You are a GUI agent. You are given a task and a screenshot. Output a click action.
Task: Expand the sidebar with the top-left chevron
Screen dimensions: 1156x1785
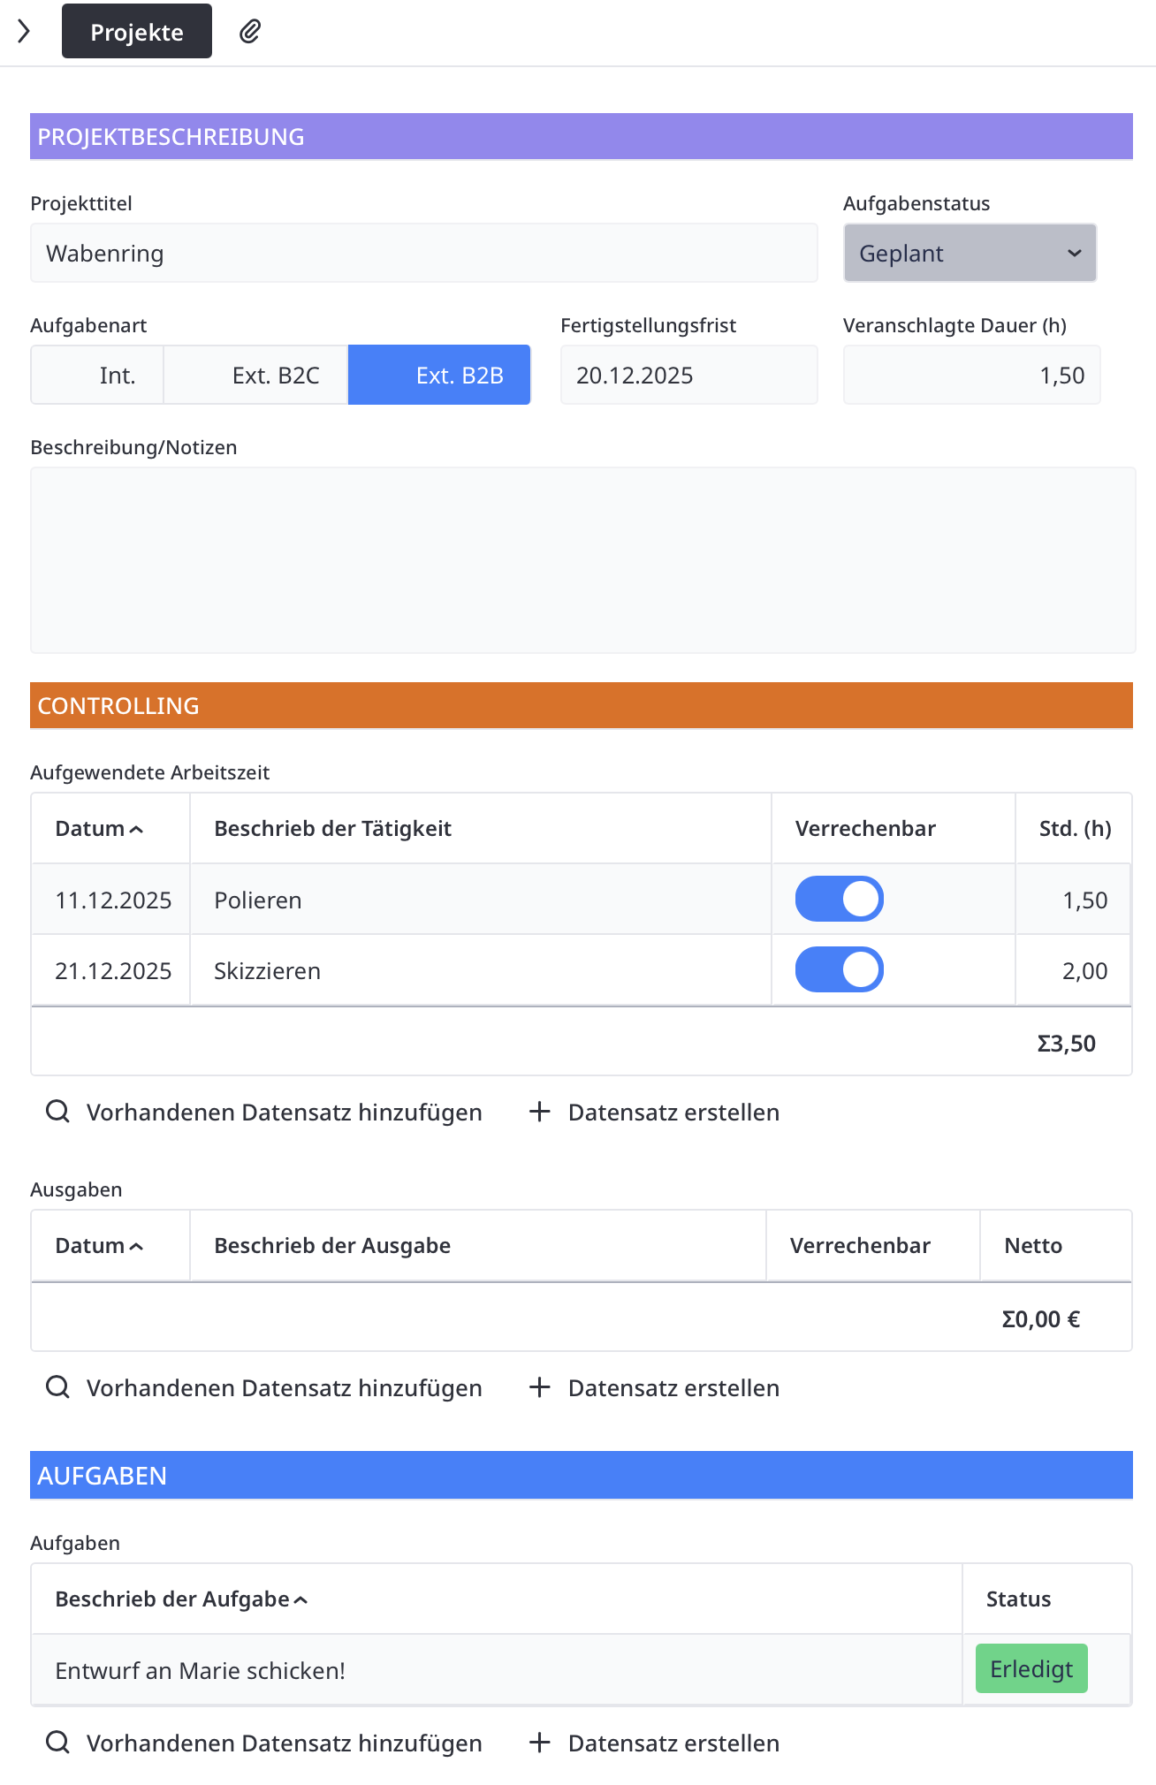(24, 32)
